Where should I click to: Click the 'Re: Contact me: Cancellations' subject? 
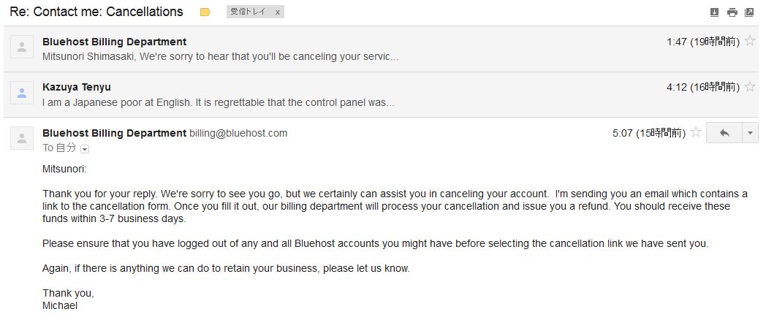96,12
